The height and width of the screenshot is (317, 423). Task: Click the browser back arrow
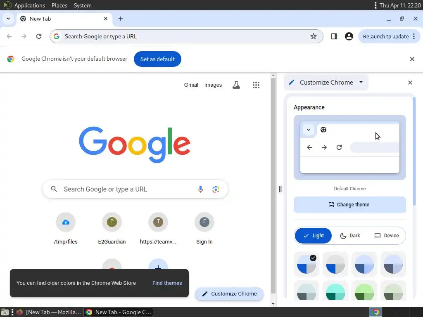(9, 36)
